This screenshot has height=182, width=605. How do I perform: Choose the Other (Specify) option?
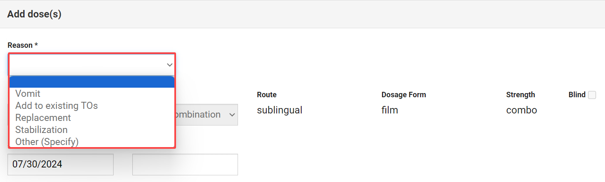click(x=47, y=142)
